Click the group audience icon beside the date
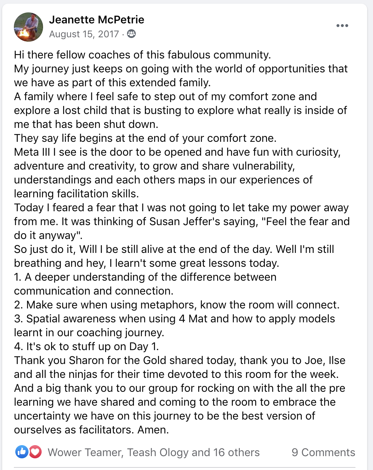This screenshot has height=470, width=373. [x=131, y=34]
